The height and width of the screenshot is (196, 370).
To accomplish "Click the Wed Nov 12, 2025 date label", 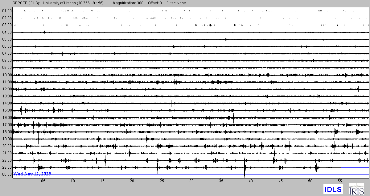I will (x=32, y=174).
